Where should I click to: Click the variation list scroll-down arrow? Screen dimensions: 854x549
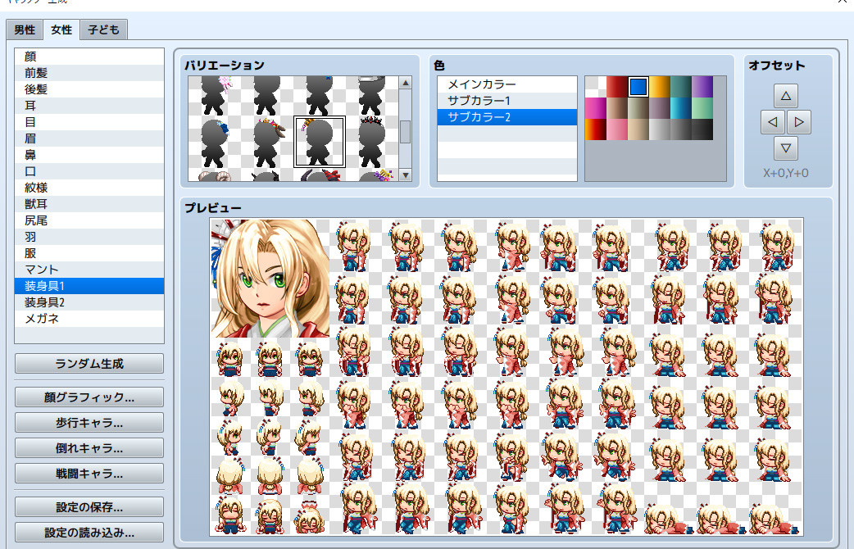[x=405, y=175]
